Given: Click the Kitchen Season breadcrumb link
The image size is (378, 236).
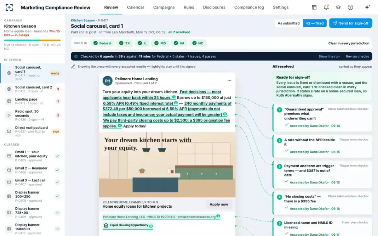Looking at the screenshot, I should (x=83, y=20).
